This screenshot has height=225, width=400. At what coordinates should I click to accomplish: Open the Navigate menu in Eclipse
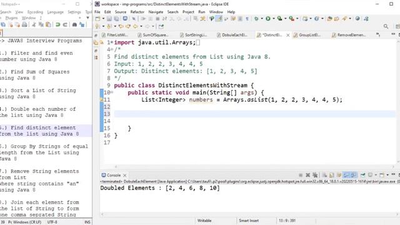156,12
